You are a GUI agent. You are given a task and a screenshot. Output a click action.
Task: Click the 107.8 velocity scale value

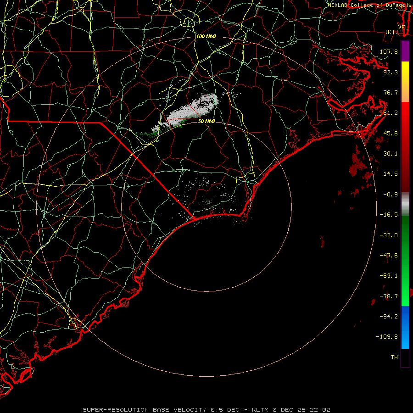click(389, 51)
